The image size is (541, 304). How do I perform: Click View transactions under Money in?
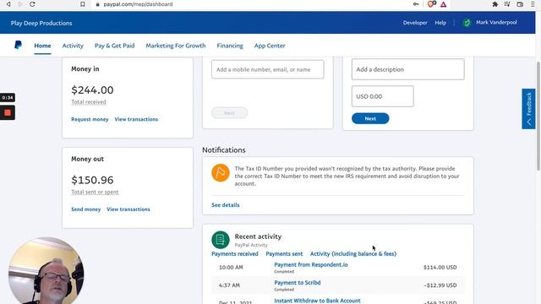click(136, 119)
